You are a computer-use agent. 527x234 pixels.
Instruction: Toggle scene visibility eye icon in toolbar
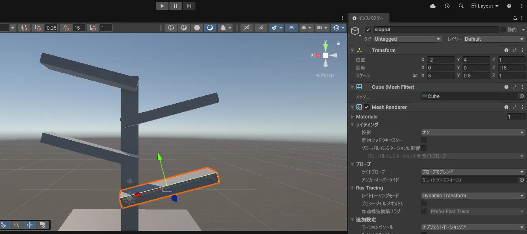(292, 28)
